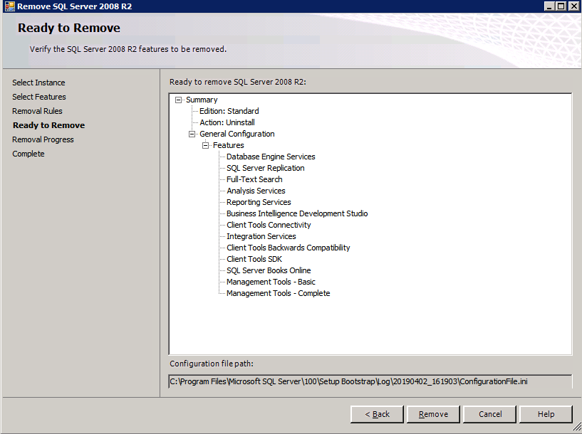The image size is (582, 434).
Task: Select SQL Server Replication row
Action: (266, 168)
